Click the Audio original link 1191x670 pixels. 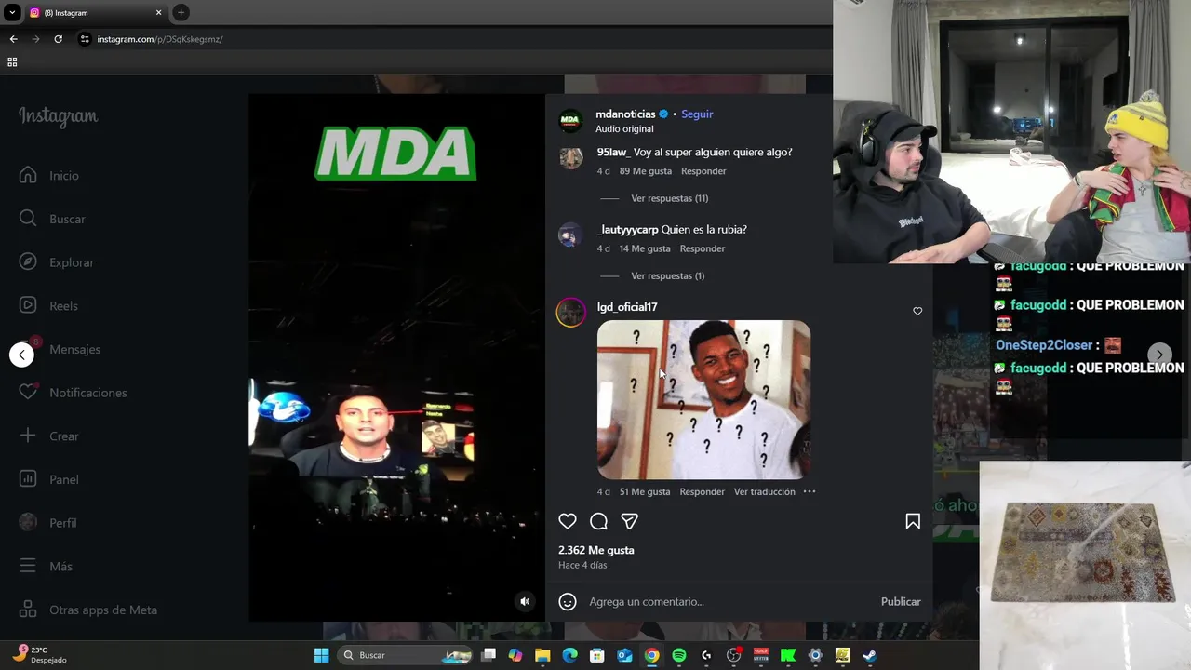624,129
